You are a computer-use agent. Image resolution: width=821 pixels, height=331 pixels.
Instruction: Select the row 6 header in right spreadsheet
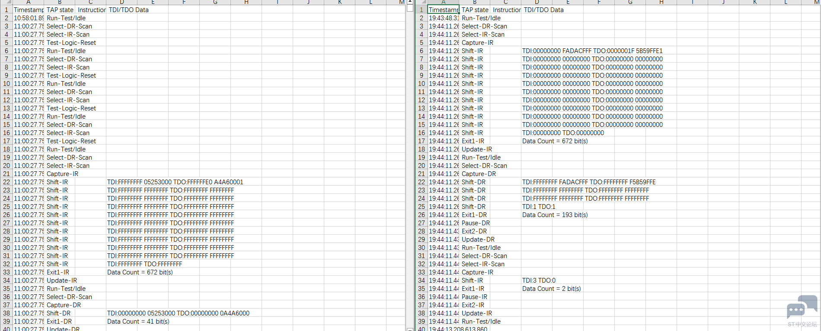point(422,50)
